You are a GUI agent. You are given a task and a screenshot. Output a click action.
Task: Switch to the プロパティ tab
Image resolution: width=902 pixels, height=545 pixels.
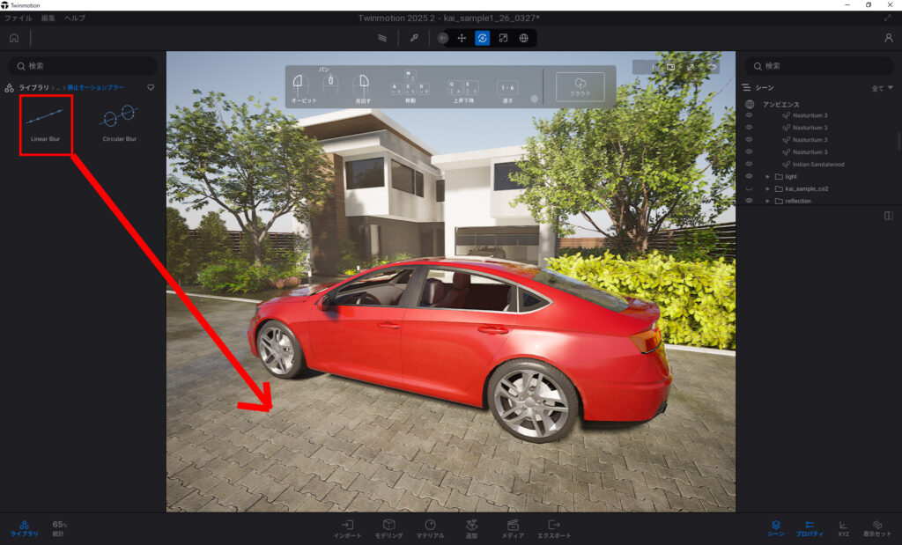(x=809, y=528)
